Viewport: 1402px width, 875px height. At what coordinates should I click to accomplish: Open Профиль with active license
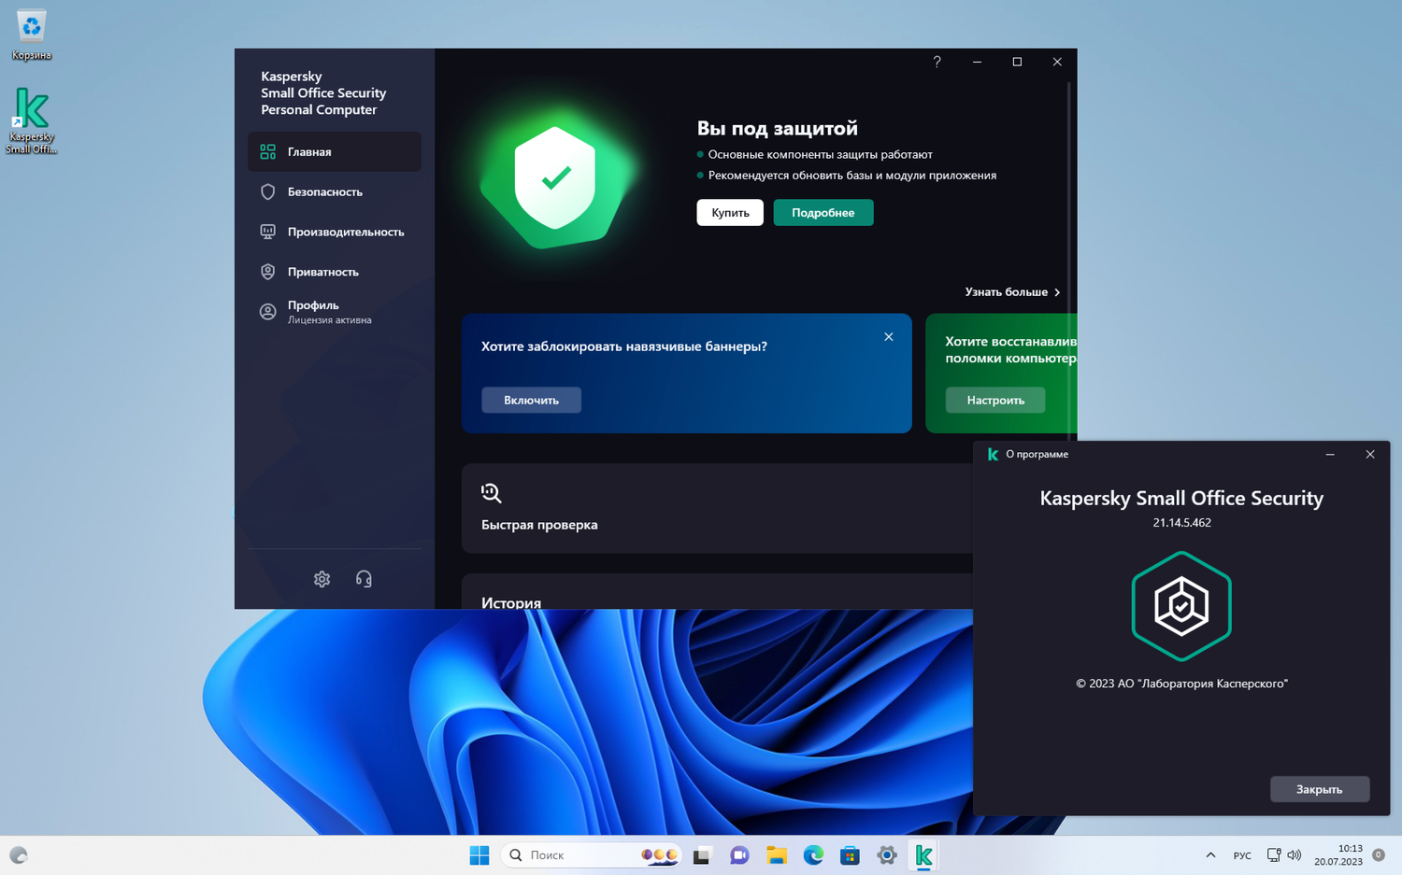pyautogui.click(x=335, y=312)
